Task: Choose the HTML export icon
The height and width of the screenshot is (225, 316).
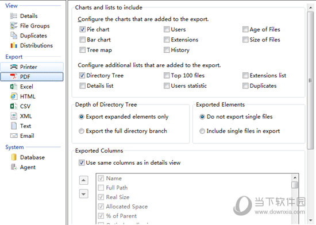Action: [14, 96]
